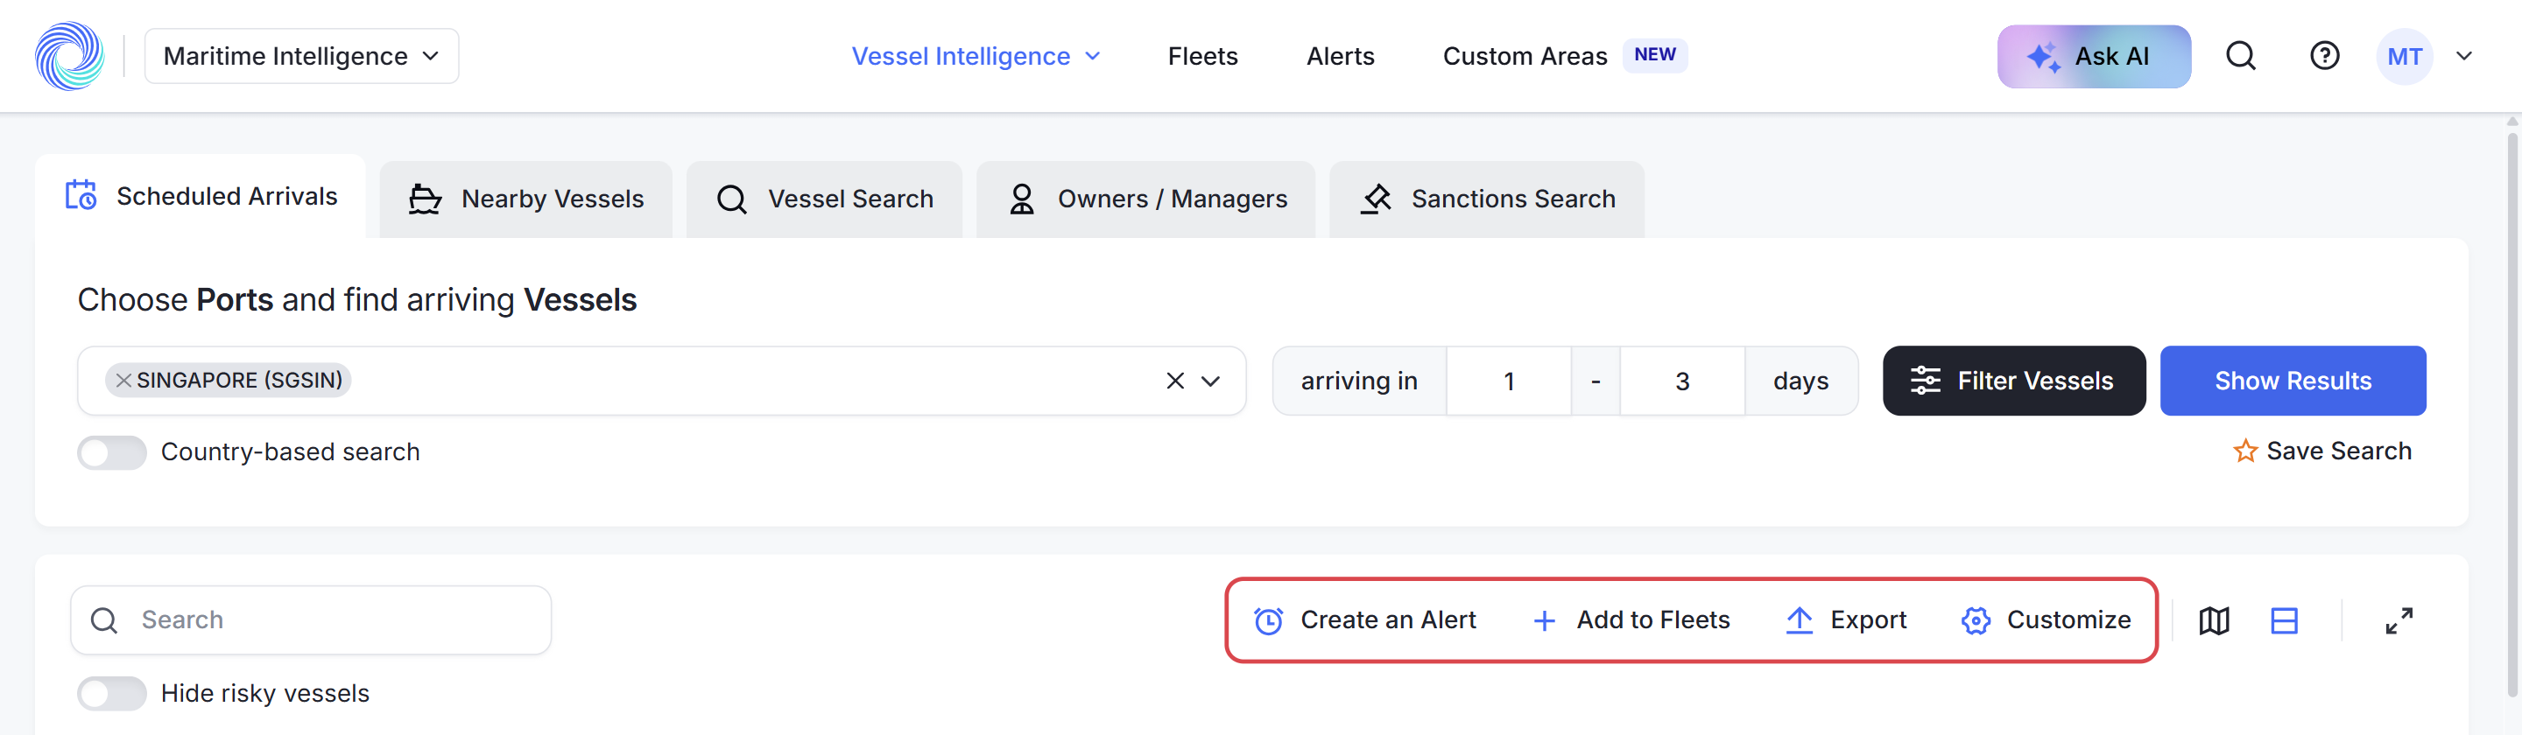
Task: Open the Sanctions Search tab
Action: [x=1486, y=199]
